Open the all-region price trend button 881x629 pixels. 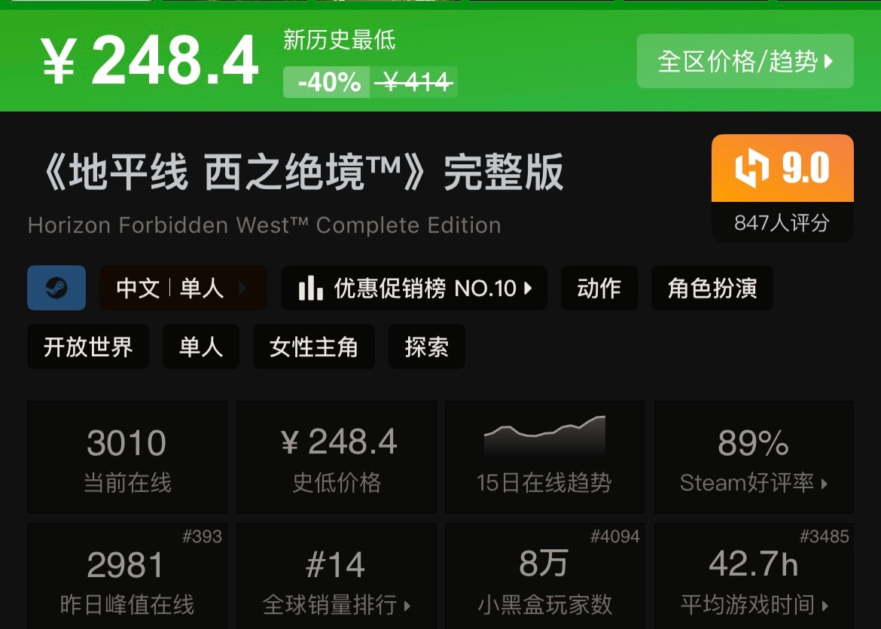point(745,61)
